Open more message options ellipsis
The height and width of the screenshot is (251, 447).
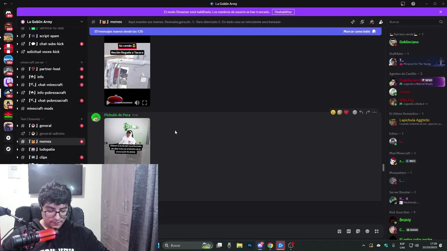pos(374,112)
